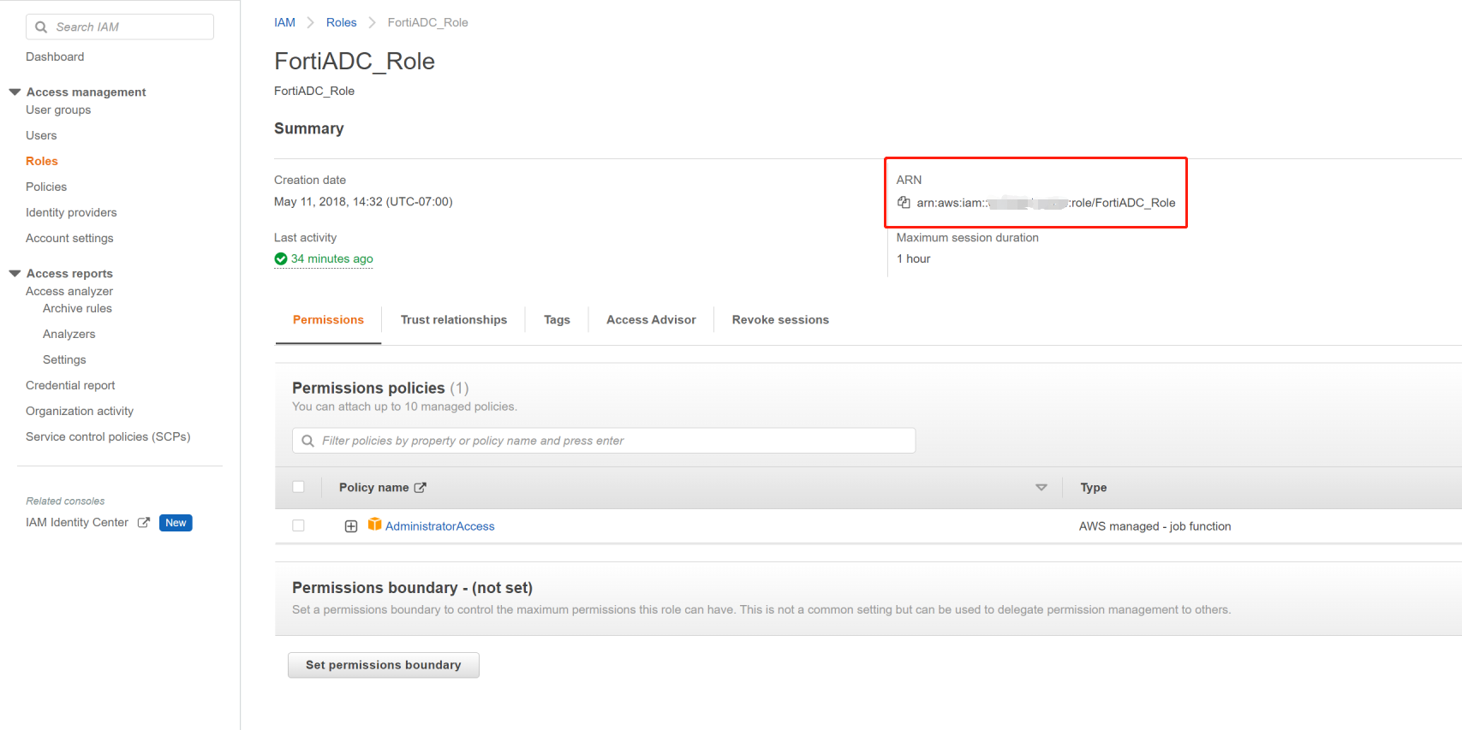Select all policies with header checkbox
The height and width of the screenshot is (730, 1462).
click(298, 487)
